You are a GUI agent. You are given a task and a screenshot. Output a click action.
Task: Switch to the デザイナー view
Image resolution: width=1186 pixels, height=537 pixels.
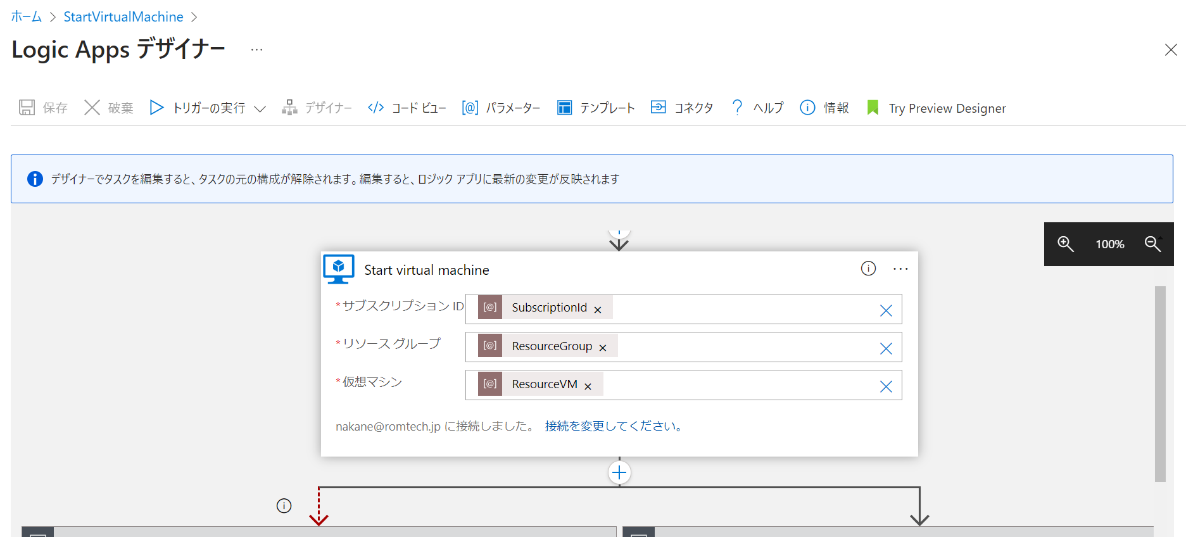click(317, 108)
